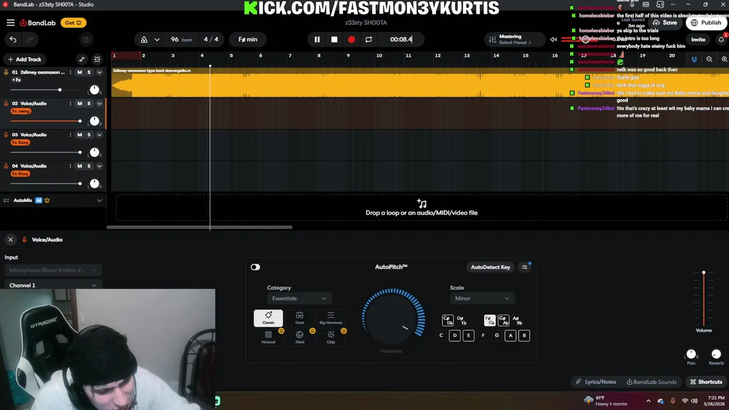This screenshot has width=729, height=410.
Task: Toggle the A note in the scale
Action: click(510, 335)
